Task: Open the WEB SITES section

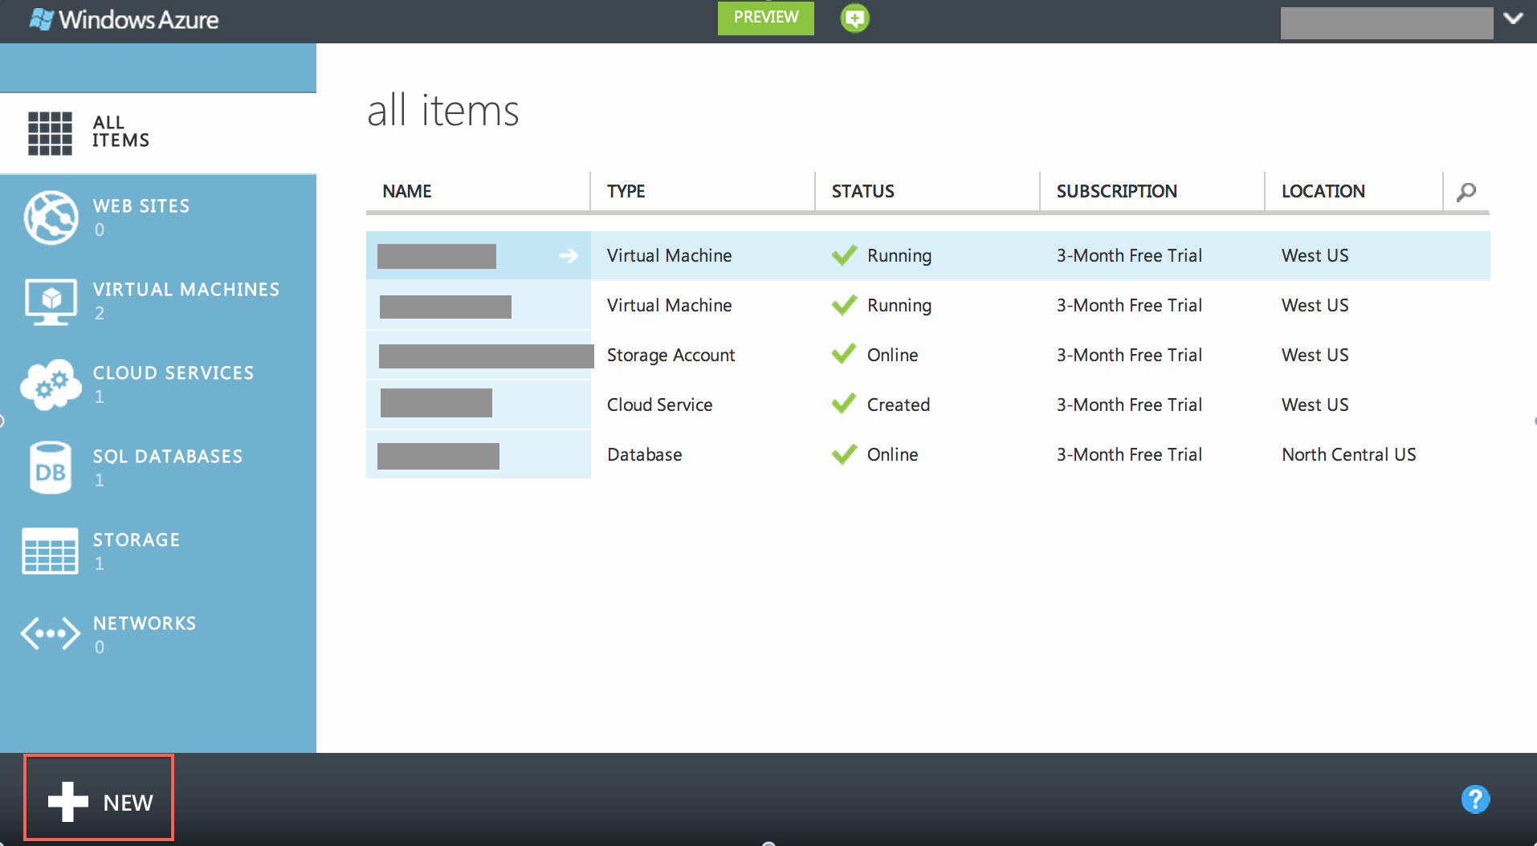Action: click(141, 206)
